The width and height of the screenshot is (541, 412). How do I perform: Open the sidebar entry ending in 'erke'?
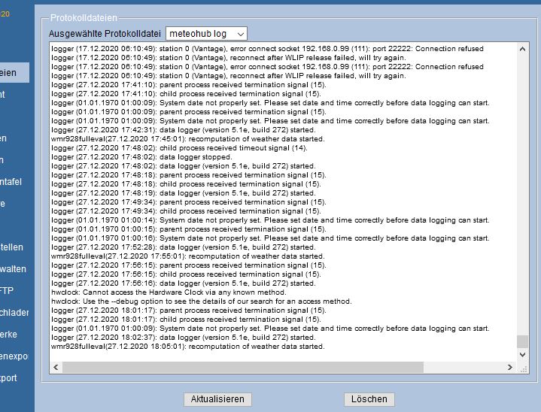[9, 334]
